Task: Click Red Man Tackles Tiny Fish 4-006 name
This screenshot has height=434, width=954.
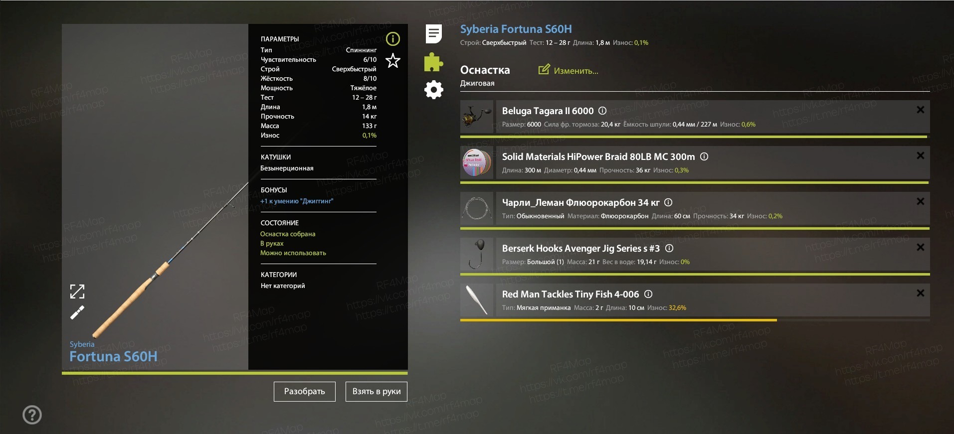Action: point(571,294)
